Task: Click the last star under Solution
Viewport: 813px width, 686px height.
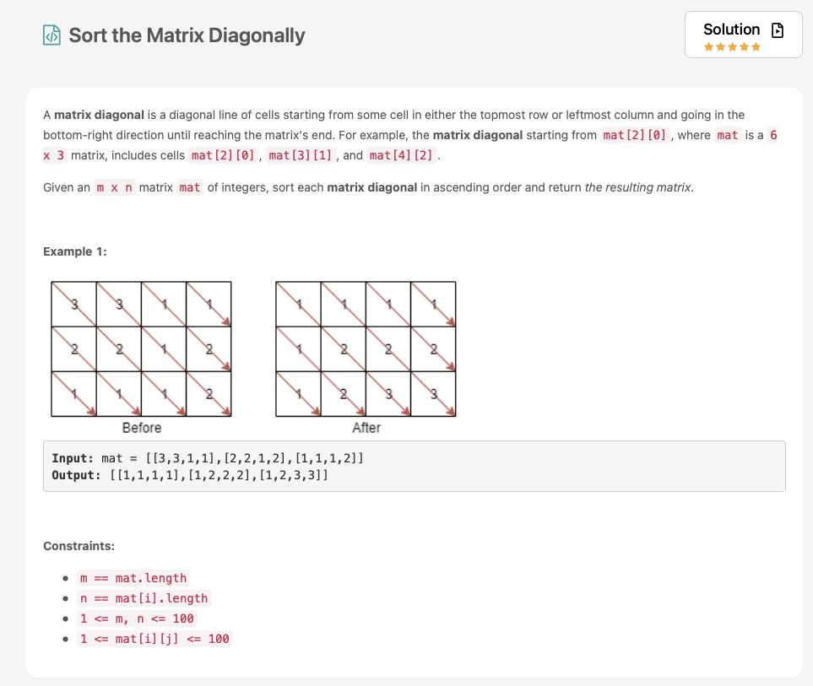Action: [756, 47]
